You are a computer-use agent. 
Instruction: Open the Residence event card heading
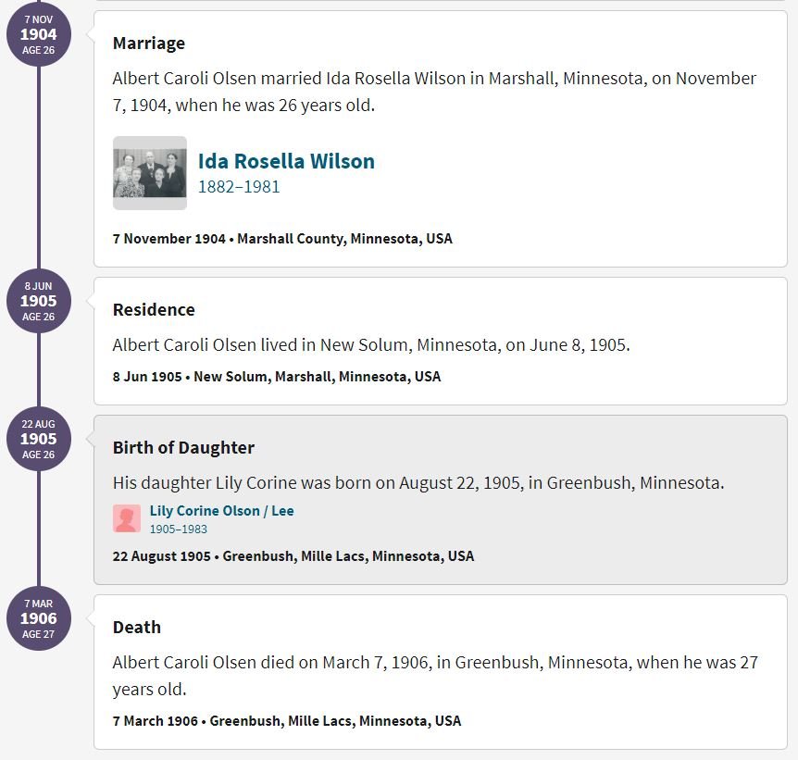154,309
